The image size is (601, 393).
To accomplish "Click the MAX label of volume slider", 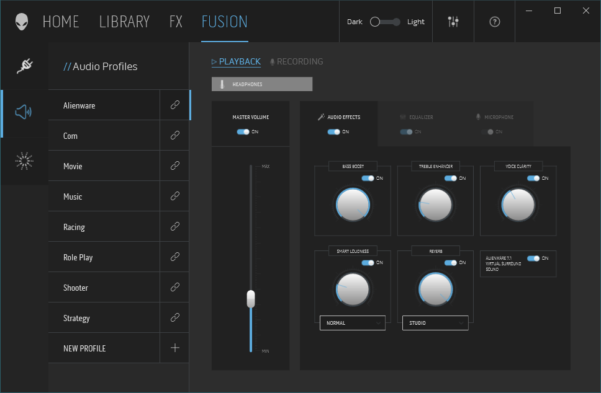I will tap(266, 167).
